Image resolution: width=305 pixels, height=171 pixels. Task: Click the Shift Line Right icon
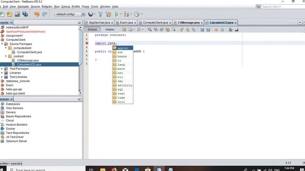pos(208,29)
